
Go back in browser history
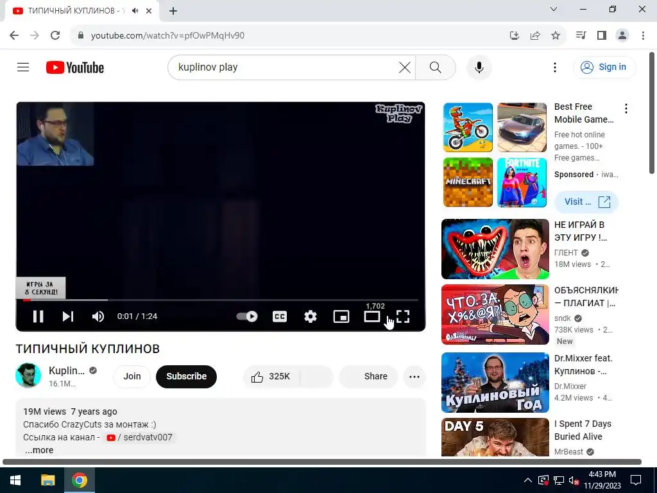coord(14,35)
